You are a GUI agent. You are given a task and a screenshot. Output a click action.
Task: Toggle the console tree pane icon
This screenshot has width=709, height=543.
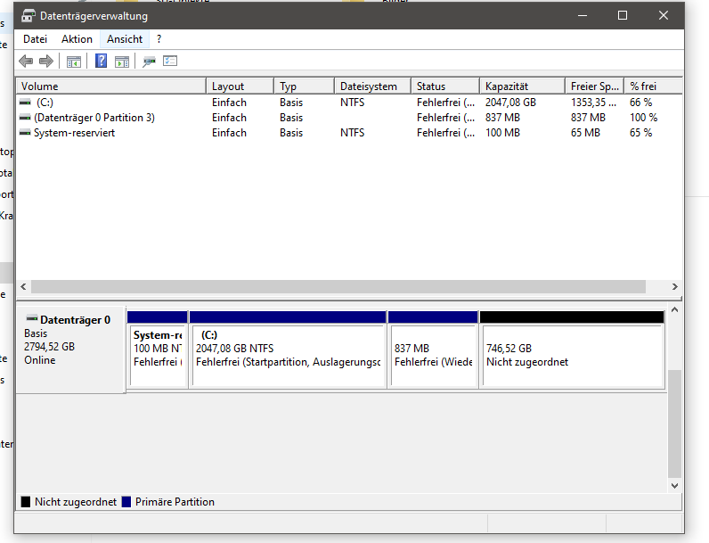74,62
